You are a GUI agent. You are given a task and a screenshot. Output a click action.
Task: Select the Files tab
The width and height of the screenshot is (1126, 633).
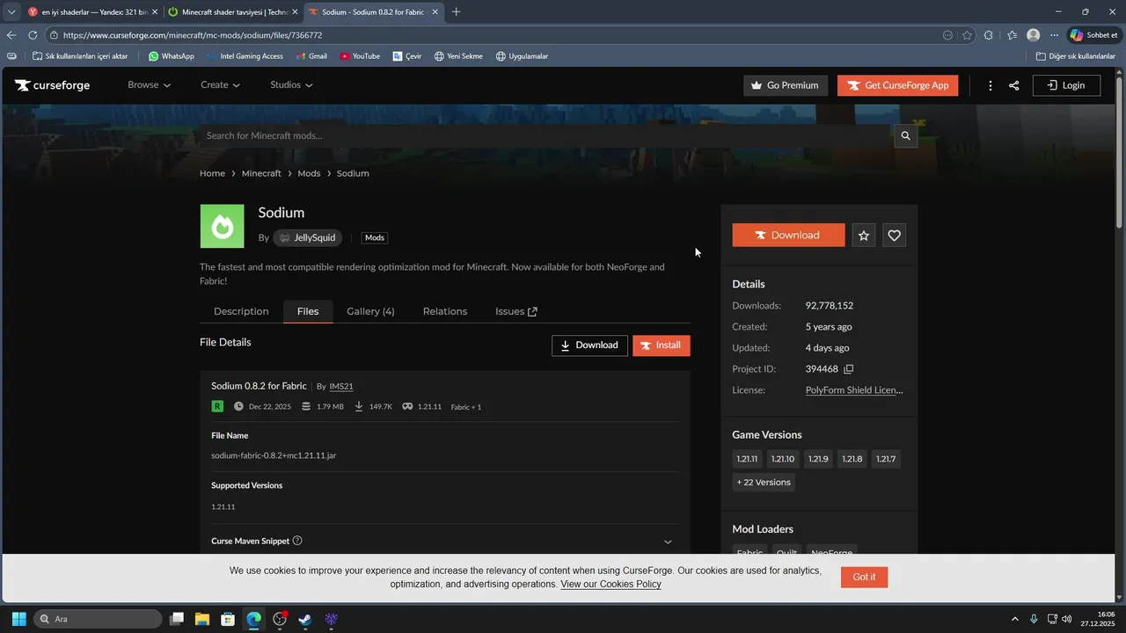click(x=308, y=311)
